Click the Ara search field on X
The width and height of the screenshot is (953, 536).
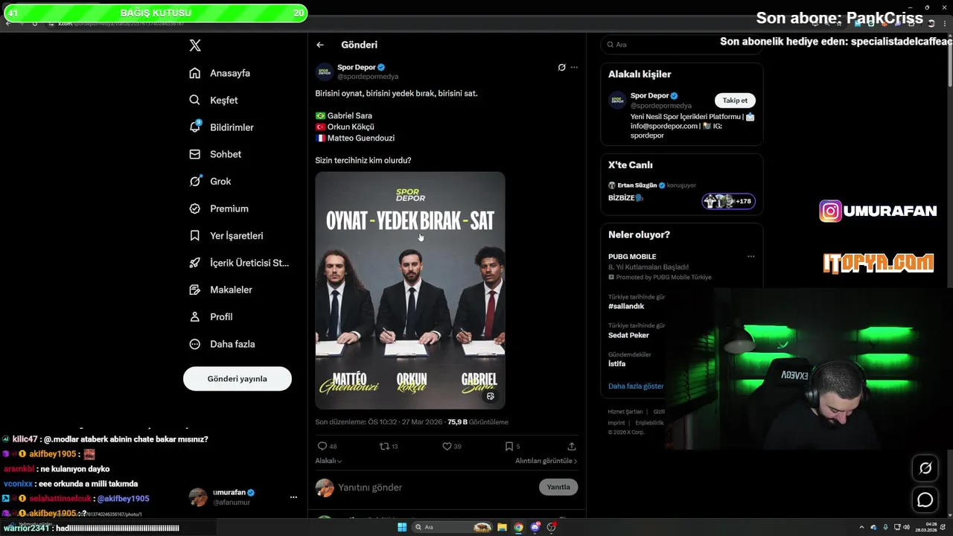[x=681, y=45]
